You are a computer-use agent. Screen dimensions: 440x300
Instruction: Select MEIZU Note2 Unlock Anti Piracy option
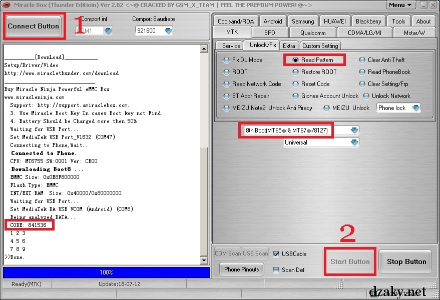[x=268, y=108]
